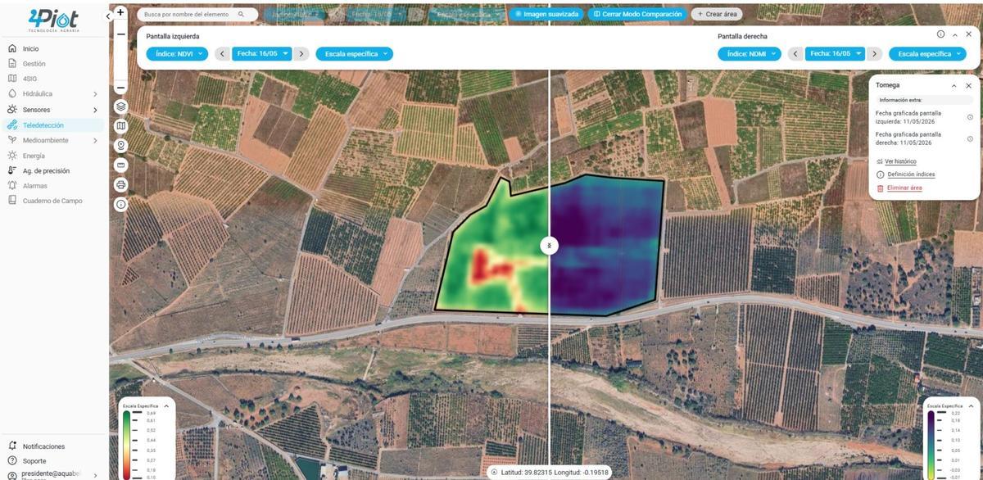Close the comparison panel

(967, 34)
